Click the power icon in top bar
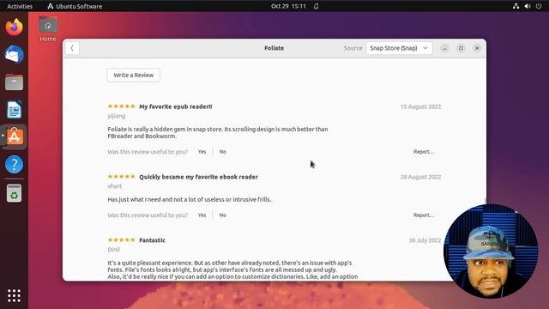This screenshot has height=309, width=549. click(539, 6)
